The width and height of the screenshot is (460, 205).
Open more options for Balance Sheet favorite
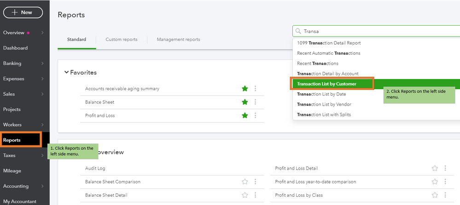[x=256, y=102]
